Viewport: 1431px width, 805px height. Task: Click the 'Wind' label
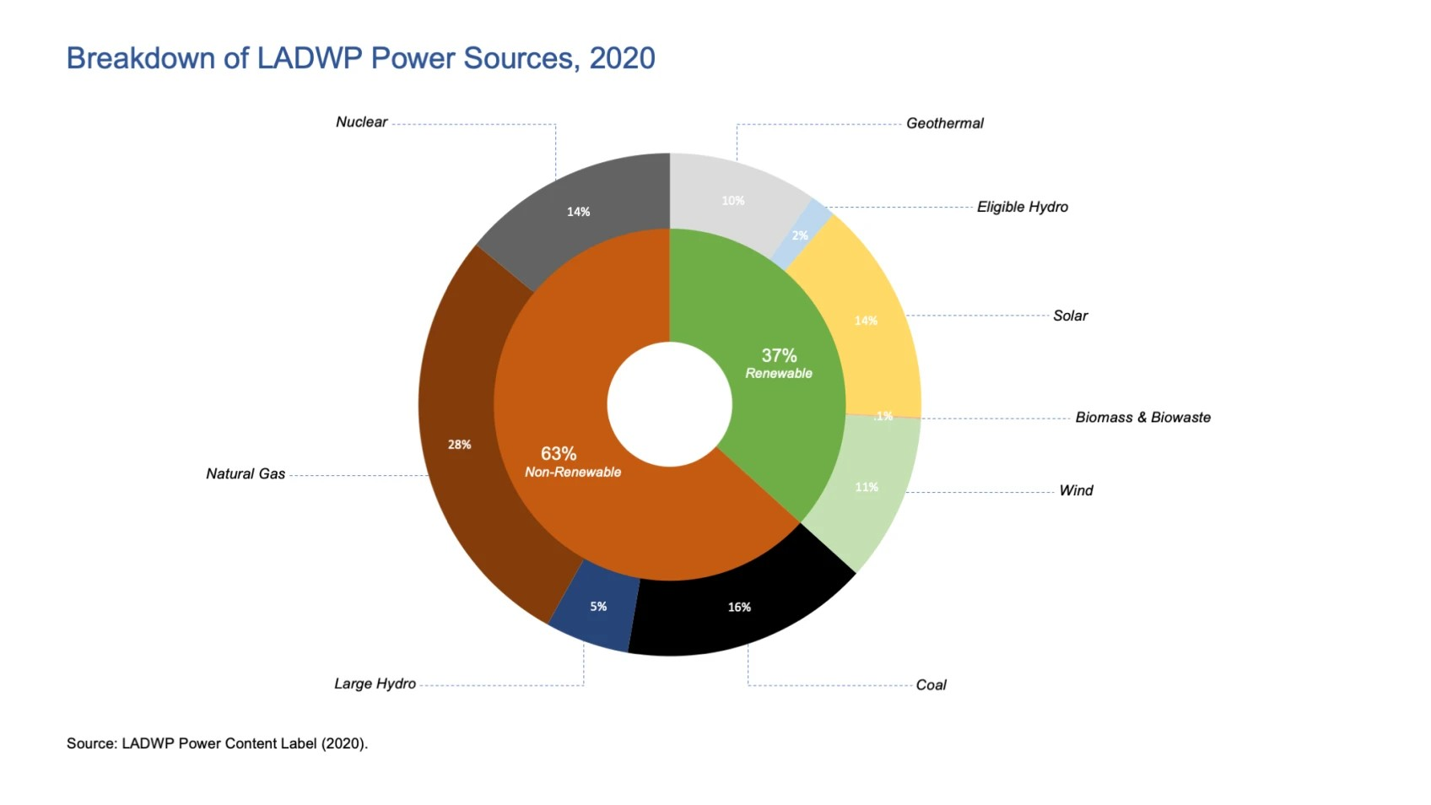[x=1076, y=490]
